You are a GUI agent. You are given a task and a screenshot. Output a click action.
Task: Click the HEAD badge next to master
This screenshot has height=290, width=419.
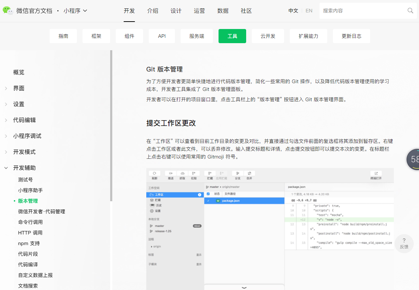[x=197, y=226]
